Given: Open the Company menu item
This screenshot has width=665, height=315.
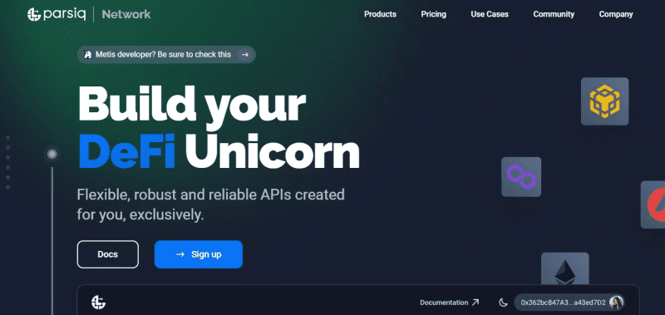Looking at the screenshot, I should 616,14.
